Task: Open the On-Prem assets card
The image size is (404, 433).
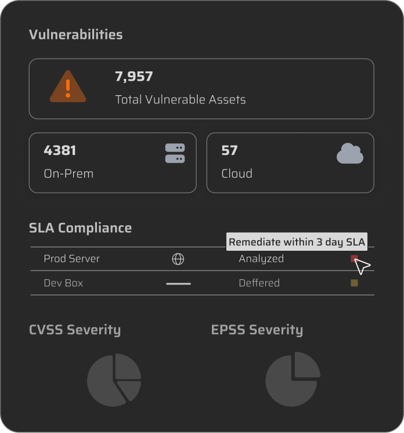Action: click(113, 163)
